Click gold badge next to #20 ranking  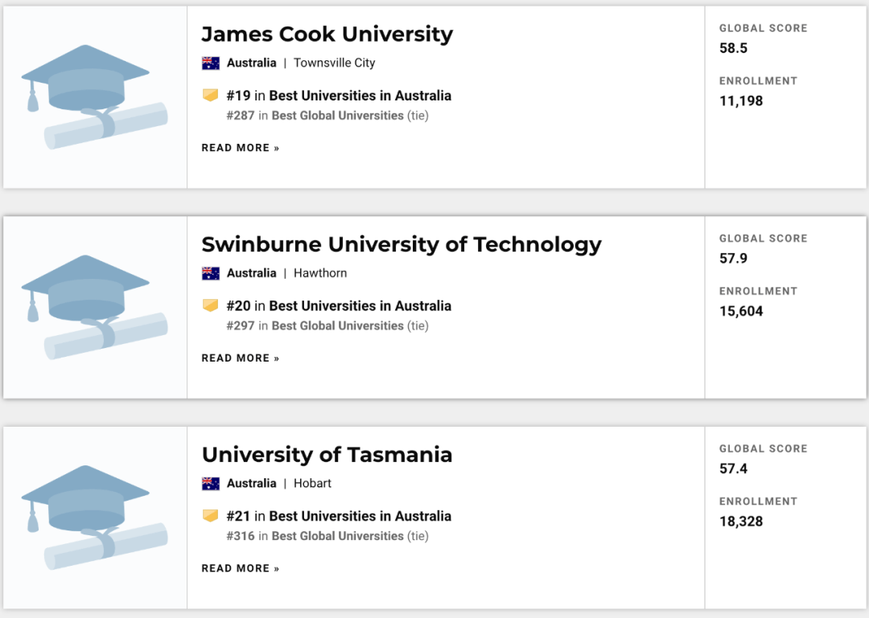pos(210,306)
